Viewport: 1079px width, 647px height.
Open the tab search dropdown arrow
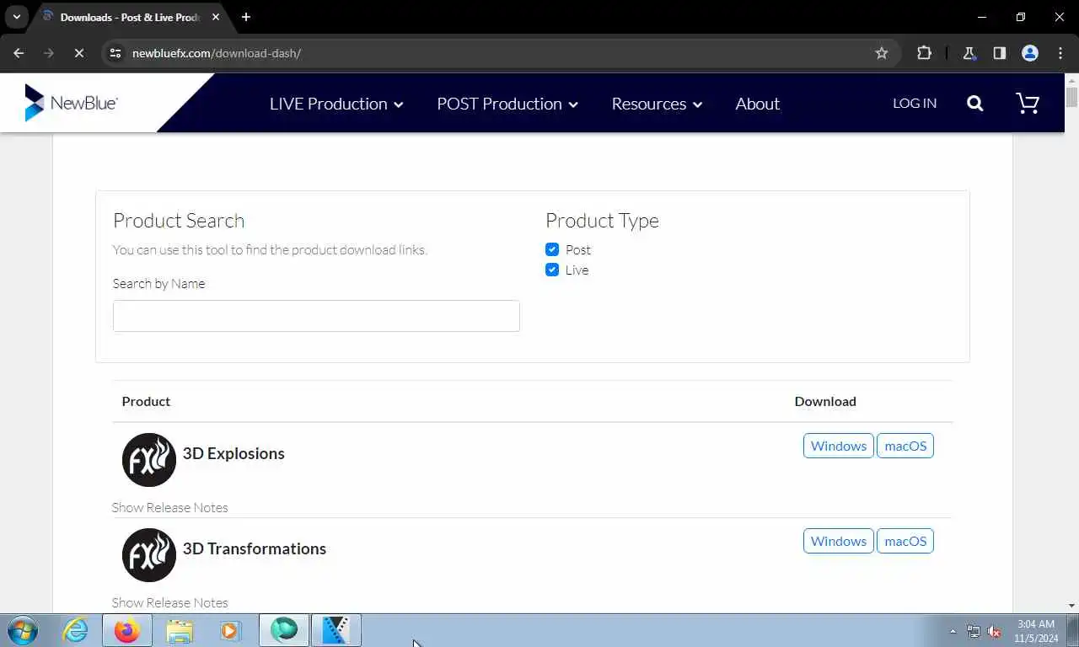point(16,17)
